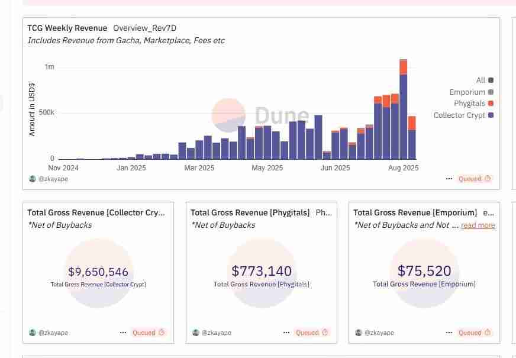
Task: Open the @zkayape profile under Collector Crypt card
Action: 53,333
